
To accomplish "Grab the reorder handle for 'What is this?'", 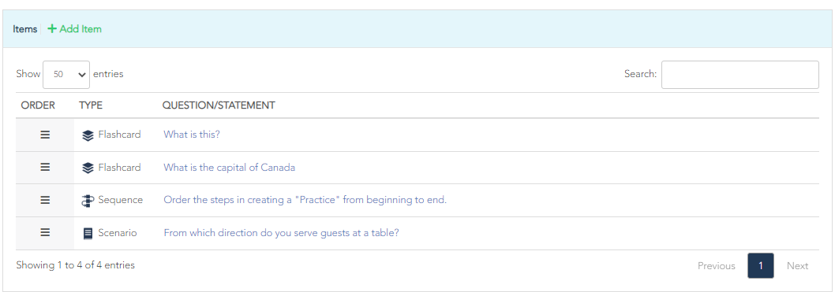I will pos(45,135).
